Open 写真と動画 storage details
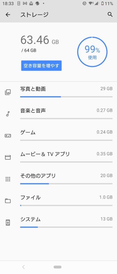Viewport: 117px width, 274px height. coord(58,92)
